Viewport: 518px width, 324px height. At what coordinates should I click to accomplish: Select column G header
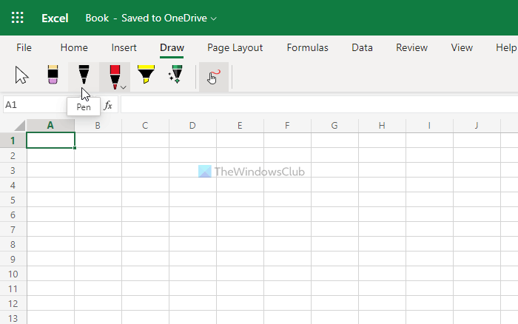(x=334, y=126)
